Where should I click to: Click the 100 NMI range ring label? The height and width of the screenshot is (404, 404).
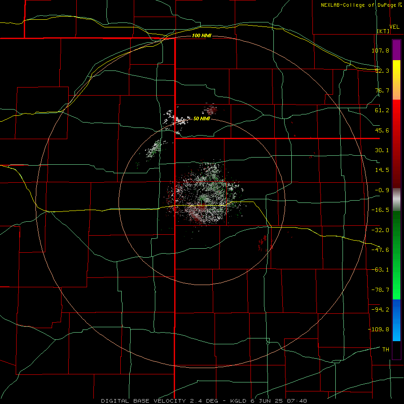tap(202, 35)
